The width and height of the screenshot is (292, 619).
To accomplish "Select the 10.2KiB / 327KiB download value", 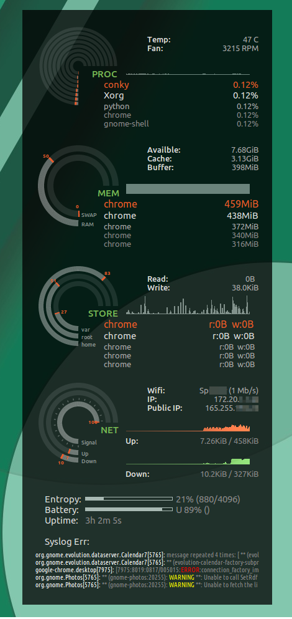I will 229,474.
